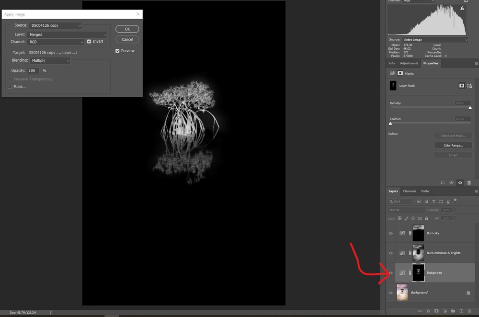The width and height of the screenshot is (479, 317).
Task: Toggle the Preview checkbox
Action: [117, 51]
